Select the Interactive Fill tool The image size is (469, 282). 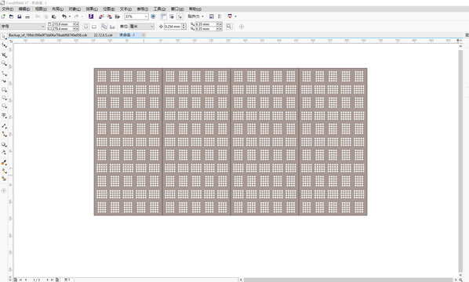click(4, 171)
